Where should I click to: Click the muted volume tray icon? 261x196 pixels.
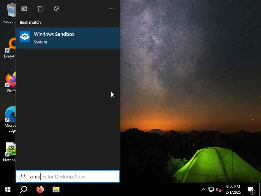(x=219, y=190)
